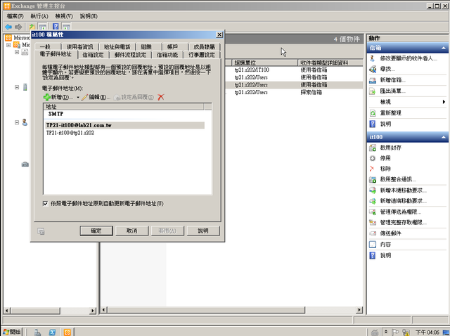450x336 pixels.
Task: Click the Manage Send As Permission icon
Action: coord(373,212)
